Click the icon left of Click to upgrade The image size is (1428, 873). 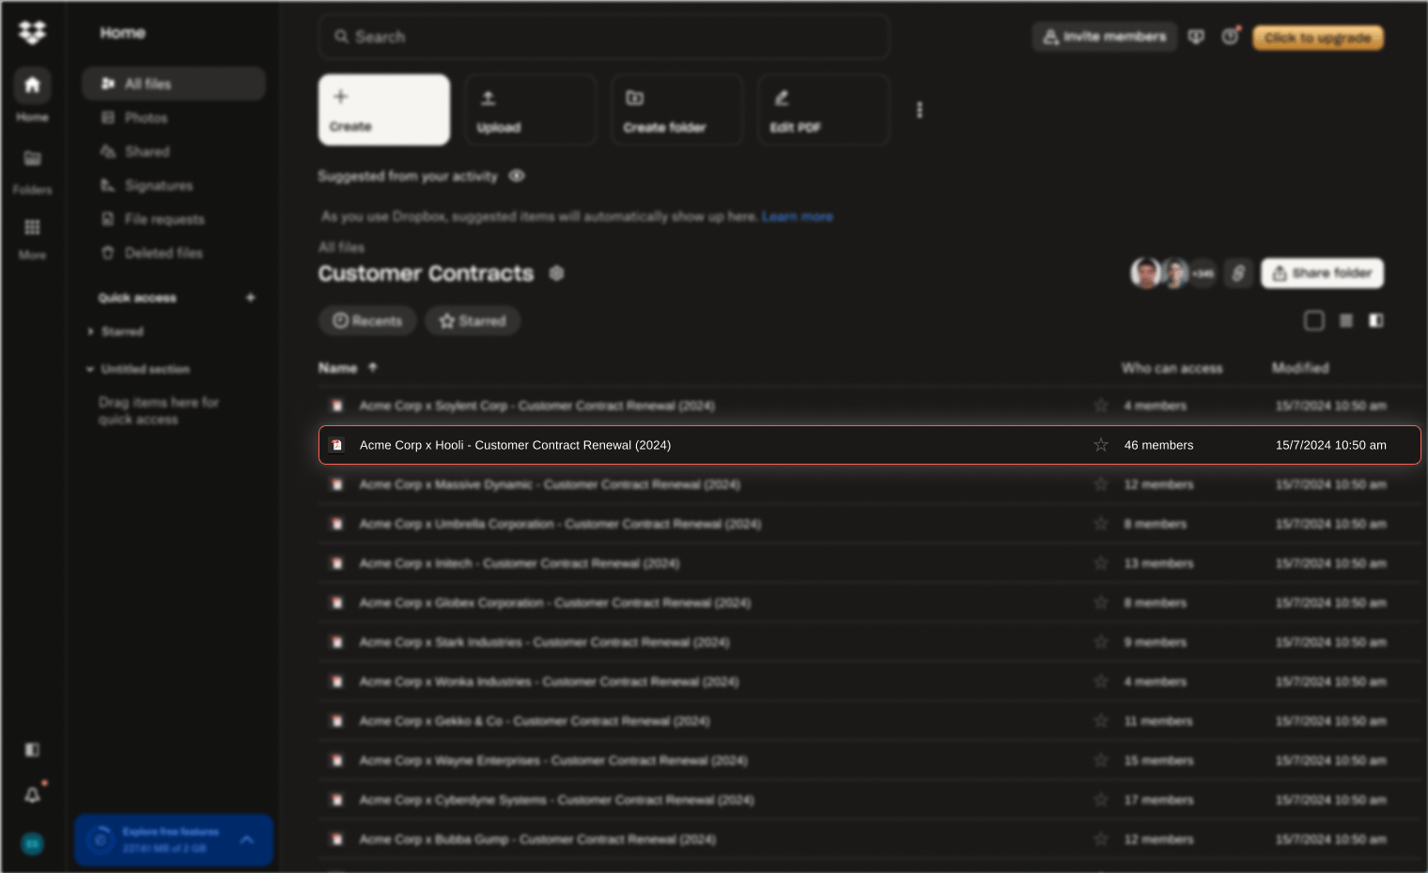point(1230,37)
